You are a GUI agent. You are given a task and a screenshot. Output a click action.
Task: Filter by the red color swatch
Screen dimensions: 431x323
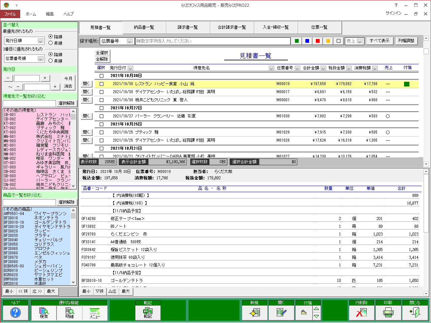click(x=318, y=41)
